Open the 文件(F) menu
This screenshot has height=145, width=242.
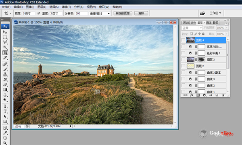tap(6, 7)
